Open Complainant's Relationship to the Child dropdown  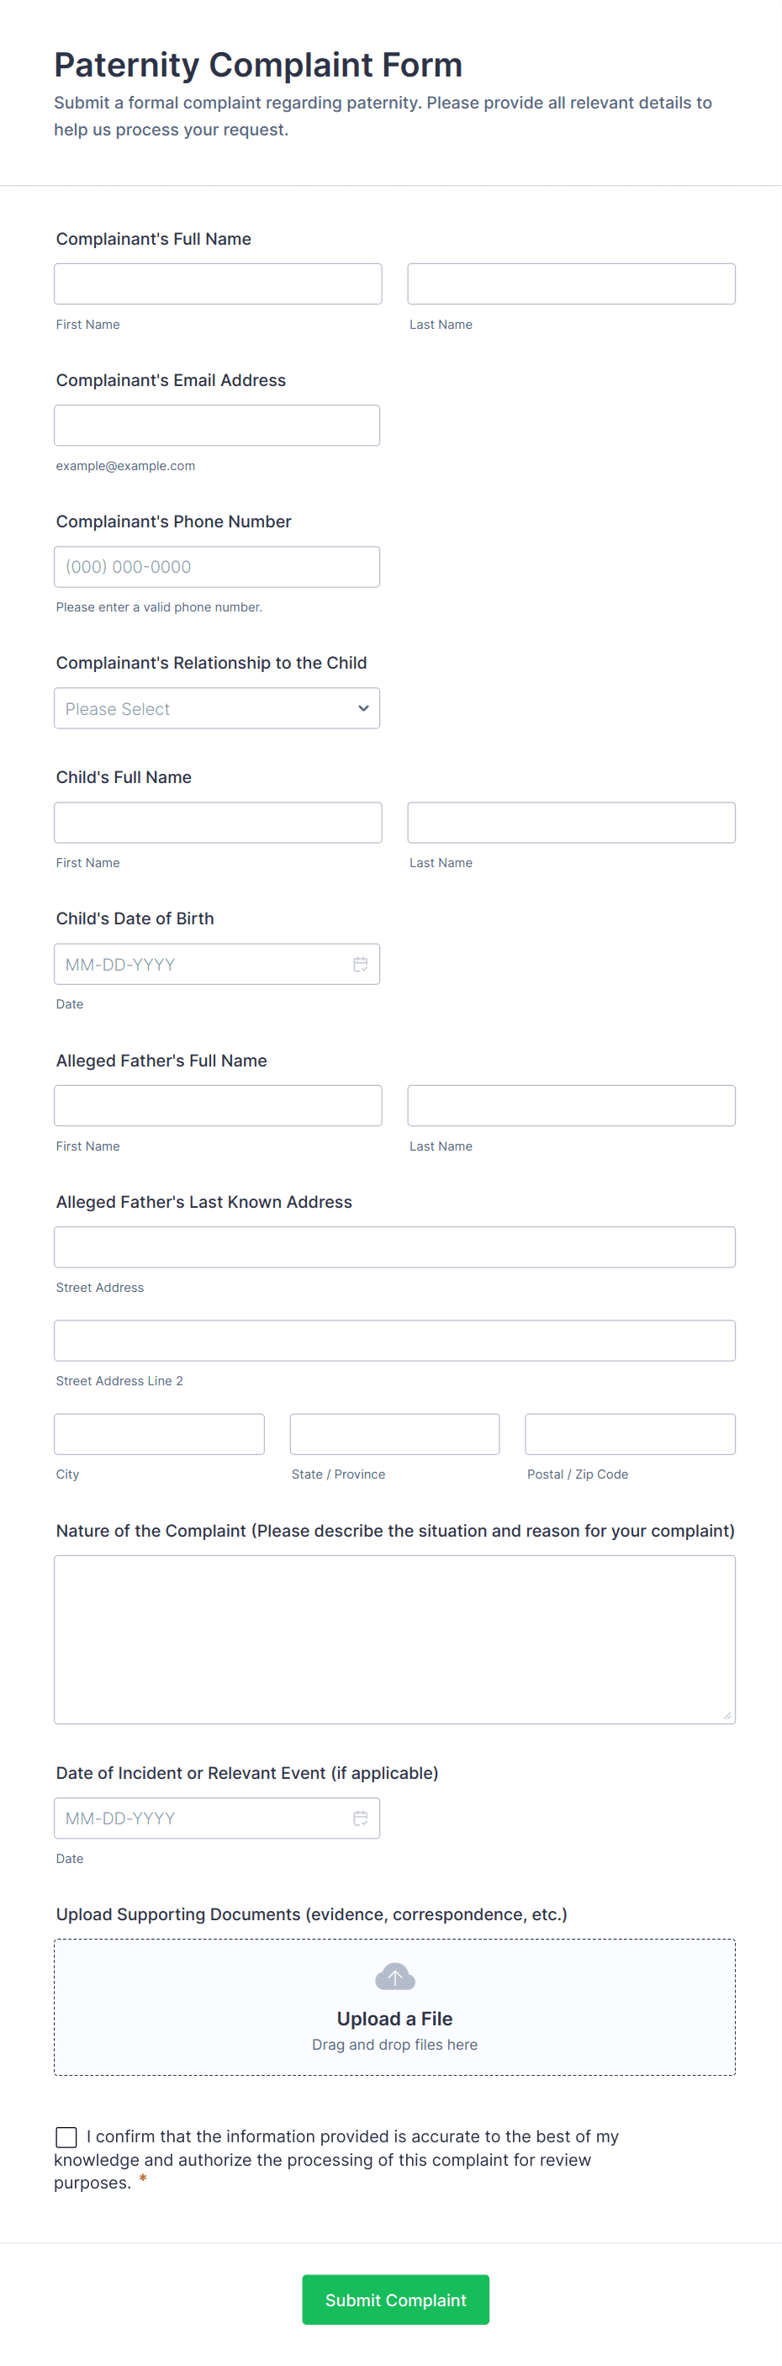pos(217,708)
